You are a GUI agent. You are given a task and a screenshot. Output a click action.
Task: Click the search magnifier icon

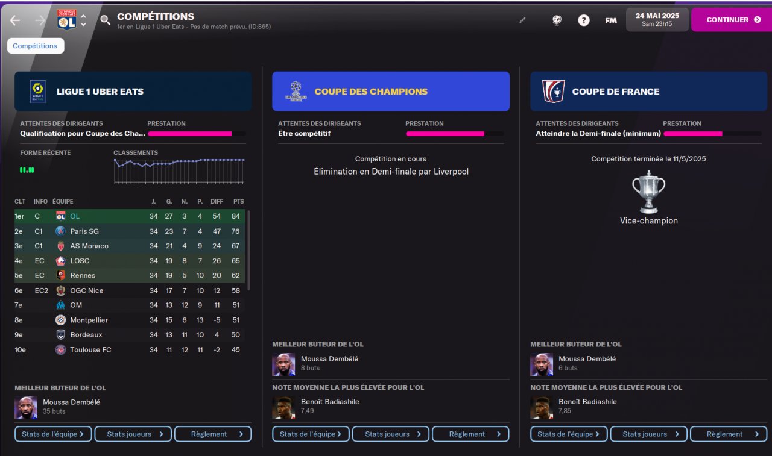click(105, 20)
